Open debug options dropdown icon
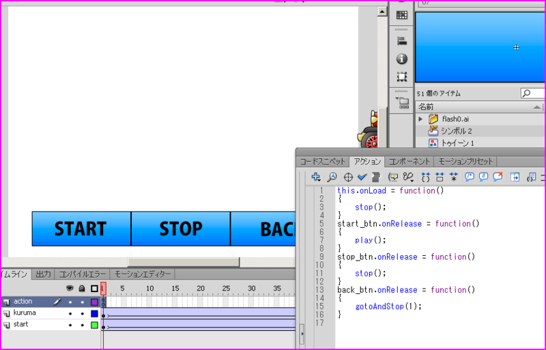The height and width of the screenshot is (350, 546). [408, 177]
